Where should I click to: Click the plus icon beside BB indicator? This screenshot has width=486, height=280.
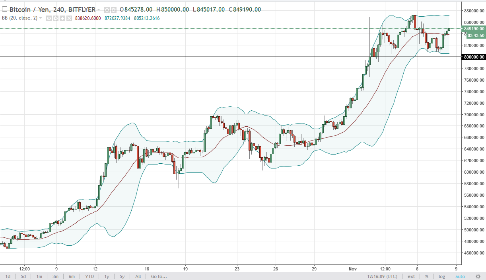click(x=62, y=18)
